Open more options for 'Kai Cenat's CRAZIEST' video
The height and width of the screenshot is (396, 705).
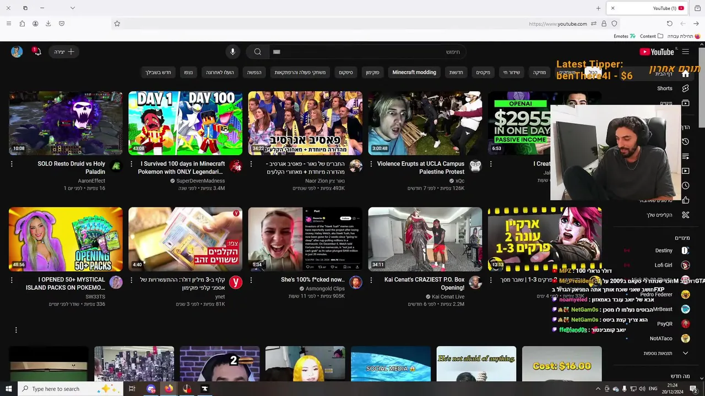click(371, 280)
